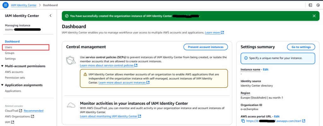Viewport: 323px width, 126px height.
Task: Open the IAM related console link
Action: click(8, 122)
